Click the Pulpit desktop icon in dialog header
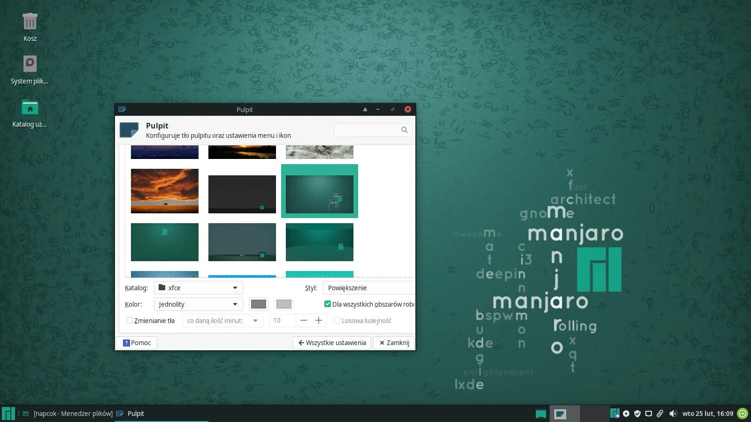 [x=129, y=130]
